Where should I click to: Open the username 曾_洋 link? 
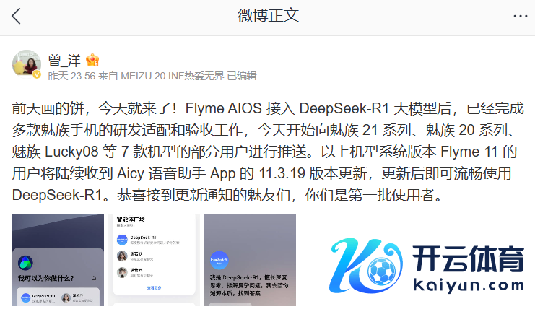(x=64, y=61)
